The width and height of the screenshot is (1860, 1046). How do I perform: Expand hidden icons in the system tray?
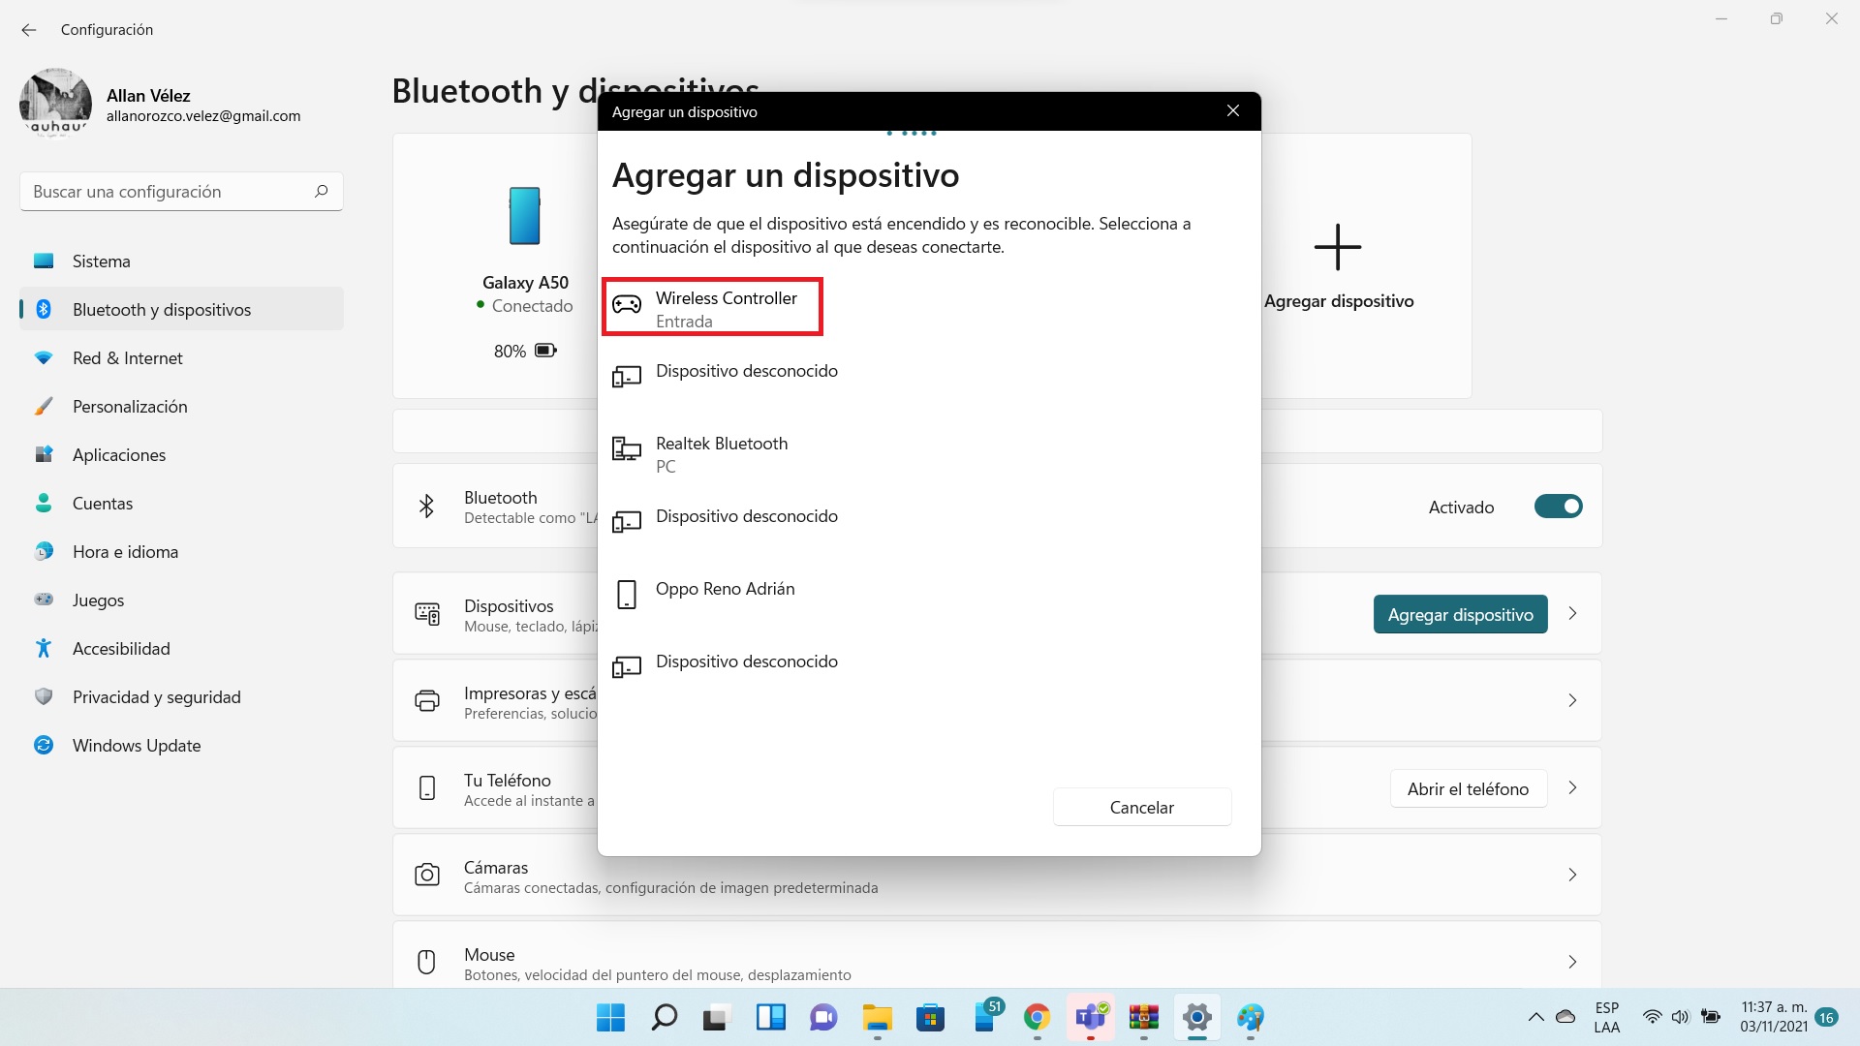click(x=1534, y=1017)
